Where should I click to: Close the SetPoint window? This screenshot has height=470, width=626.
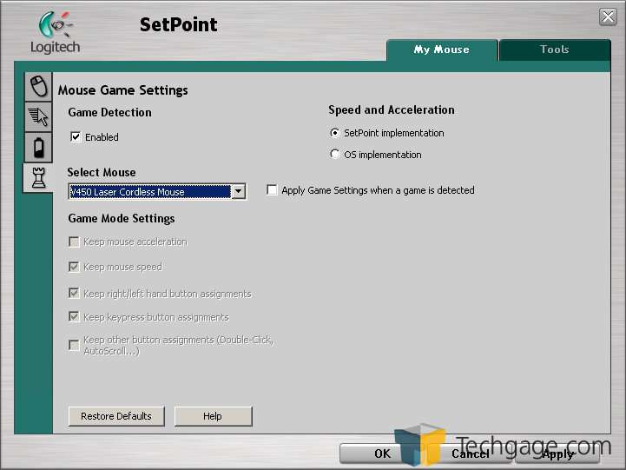(x=608, y=17)
